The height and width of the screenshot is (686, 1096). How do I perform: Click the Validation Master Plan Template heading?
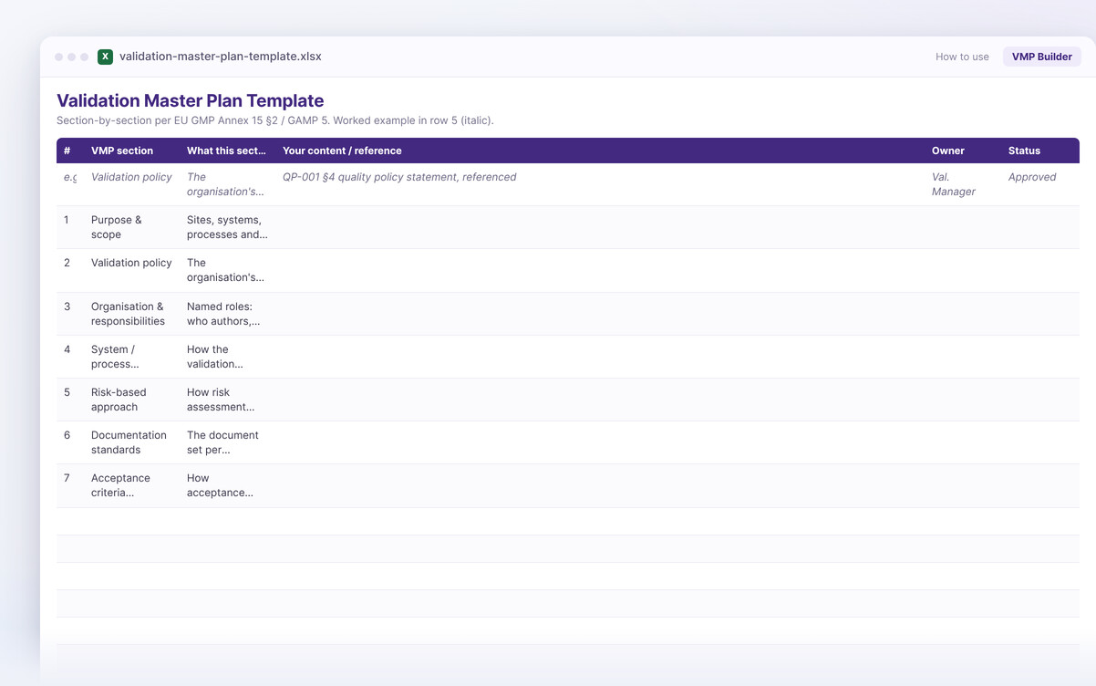(x=191, y=100)
